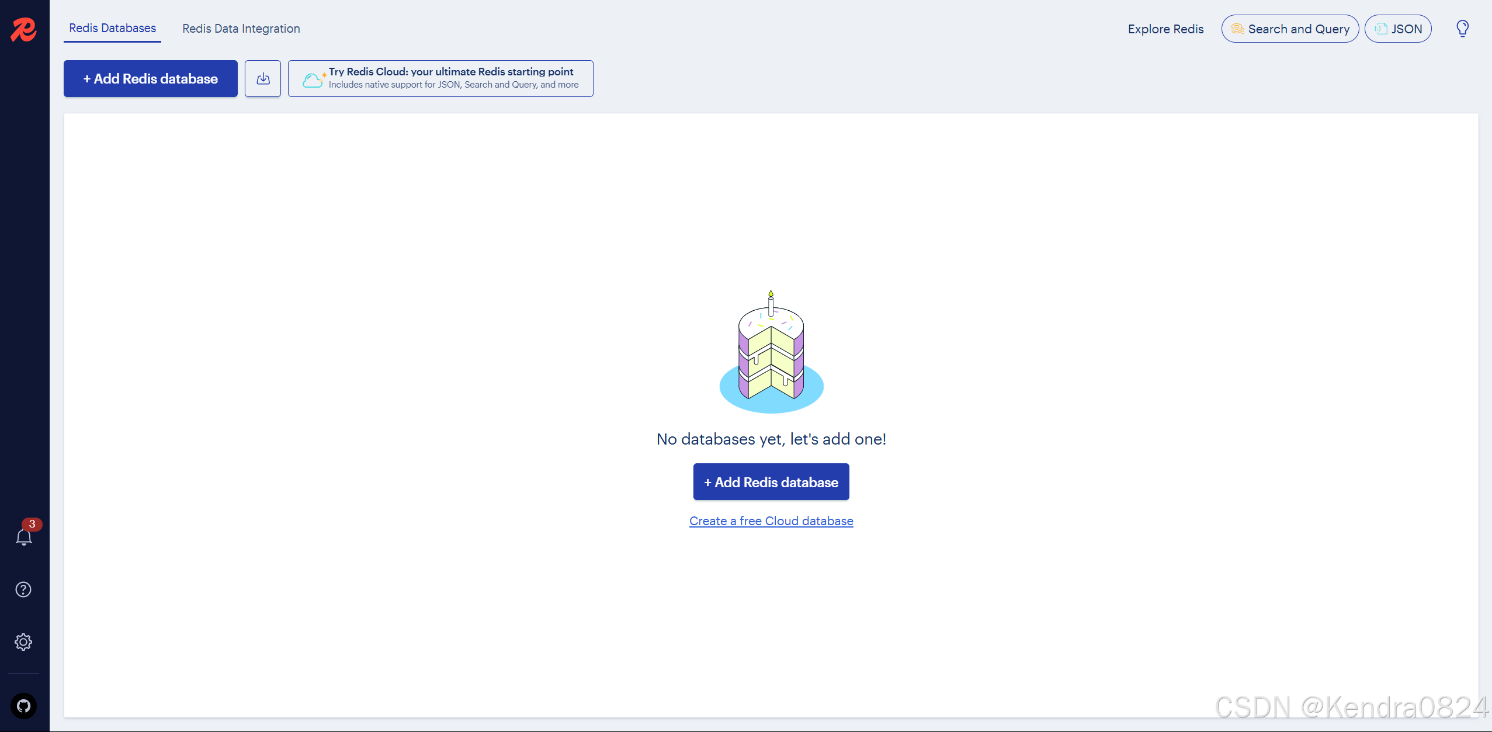Image resolution: width=1492 pixels, height=732 pixels.
Task: Open the JSON explore button
Action: [x=1398, y=29]
